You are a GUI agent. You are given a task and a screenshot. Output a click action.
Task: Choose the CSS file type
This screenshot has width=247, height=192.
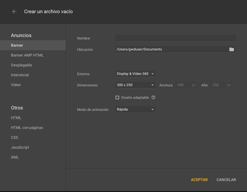15,137
